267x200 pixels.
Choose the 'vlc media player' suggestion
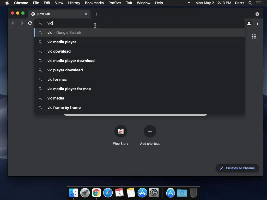click(x=140, y=42)
